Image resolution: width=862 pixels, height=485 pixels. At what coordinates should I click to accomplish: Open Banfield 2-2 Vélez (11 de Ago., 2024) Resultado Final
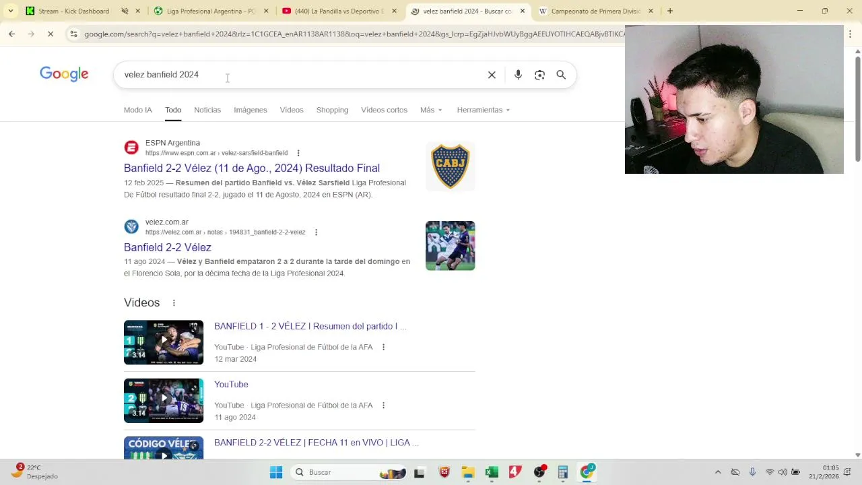coord(252,168)
